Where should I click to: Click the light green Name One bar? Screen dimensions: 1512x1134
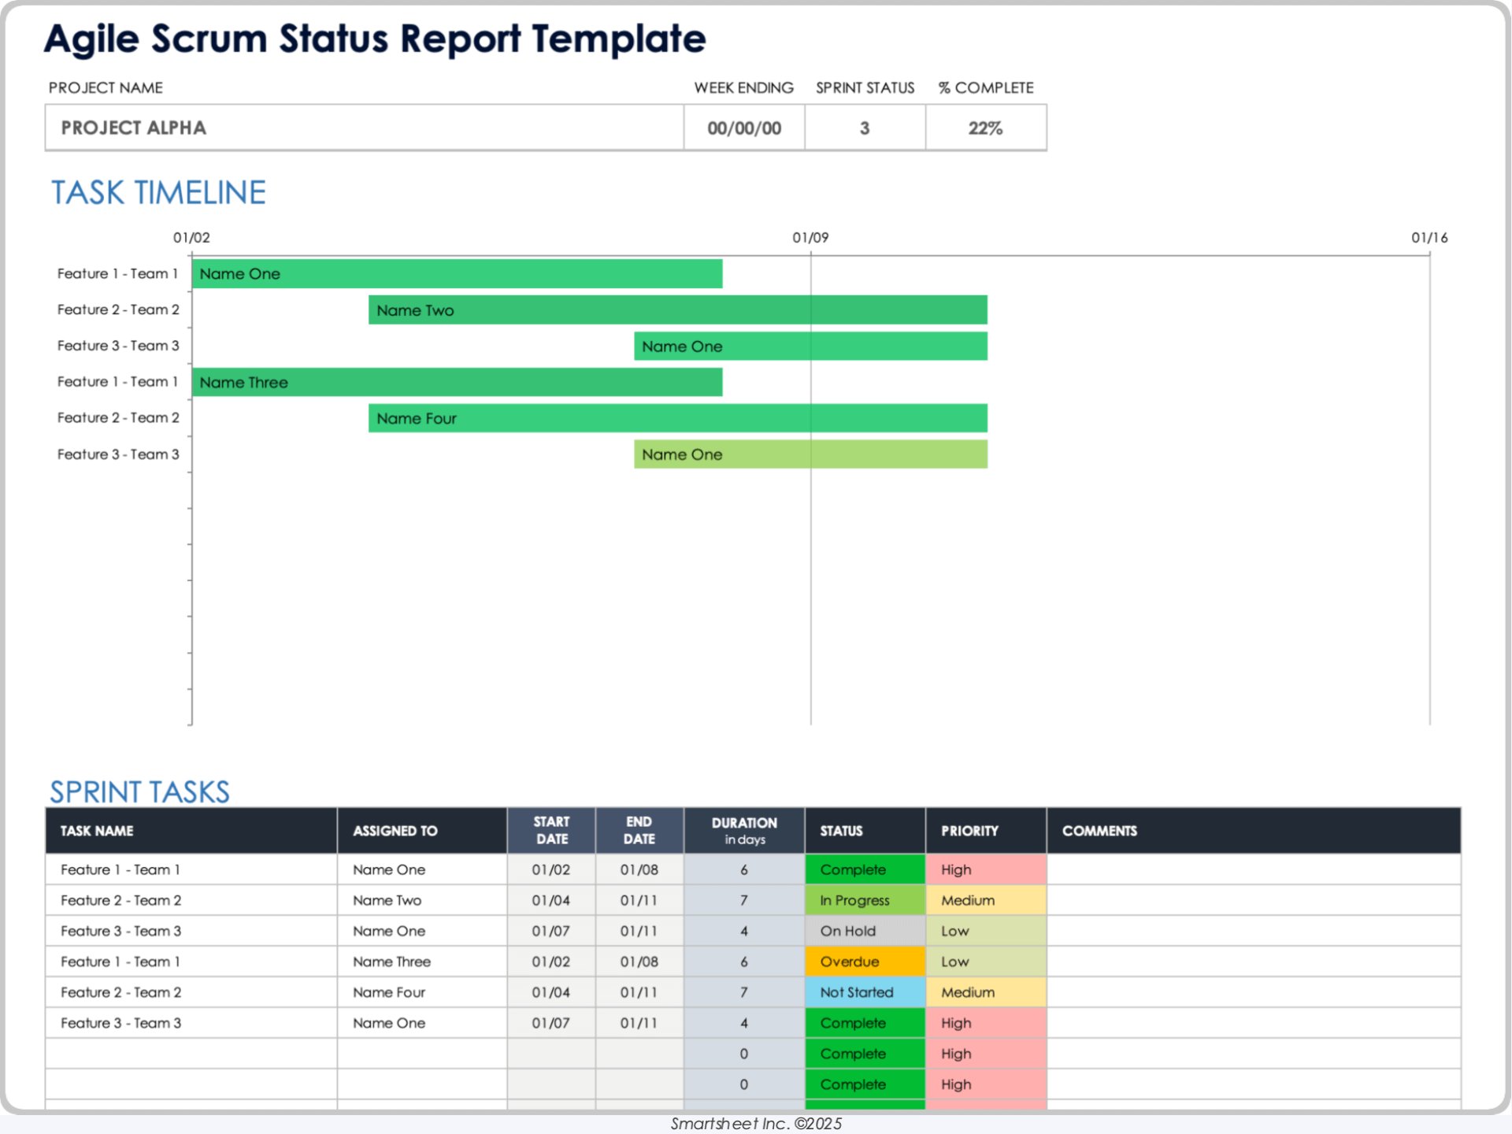pyautogui.click(x=810, y=454)
